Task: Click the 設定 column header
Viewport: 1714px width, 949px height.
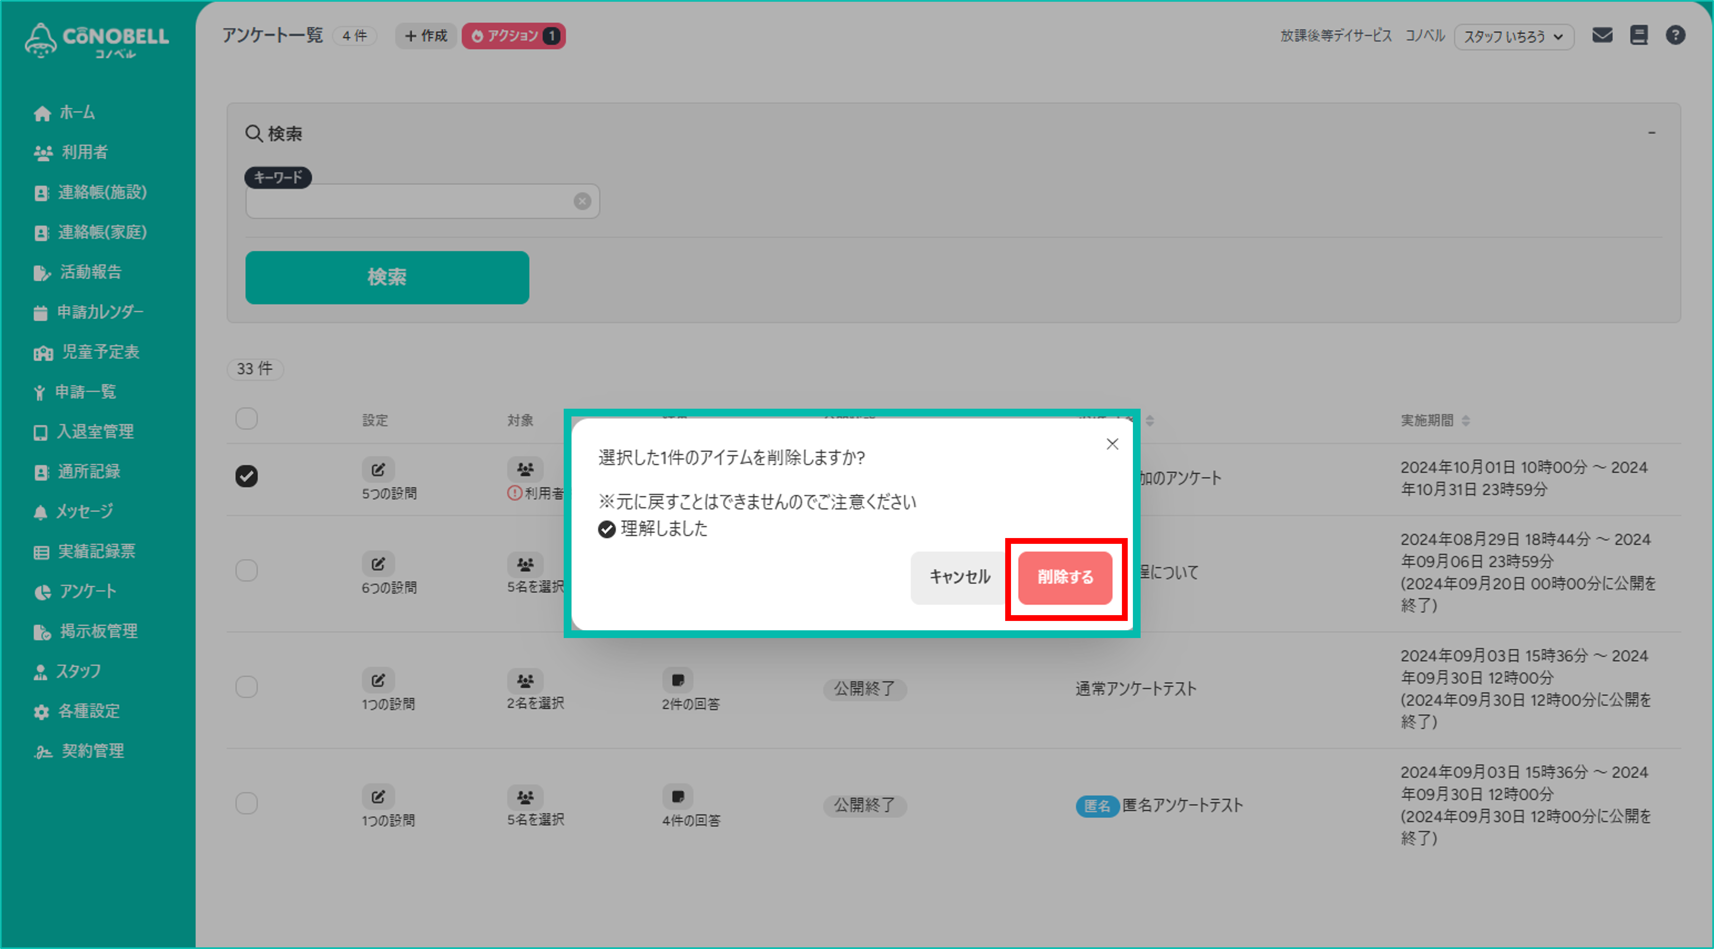Action: pyautogui.click(x=375, y=421)
